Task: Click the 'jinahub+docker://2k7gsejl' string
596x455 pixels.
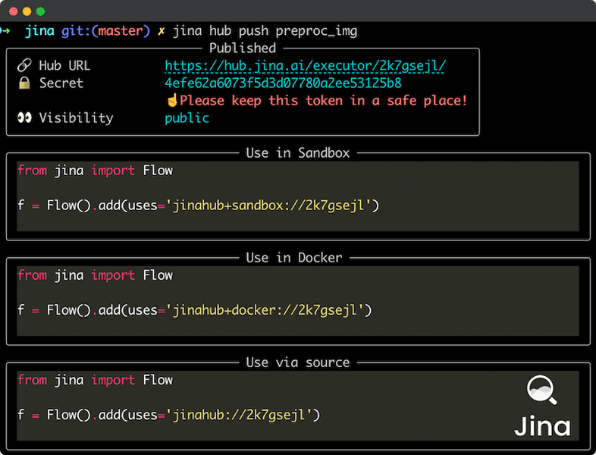Action: coord(265,310)
